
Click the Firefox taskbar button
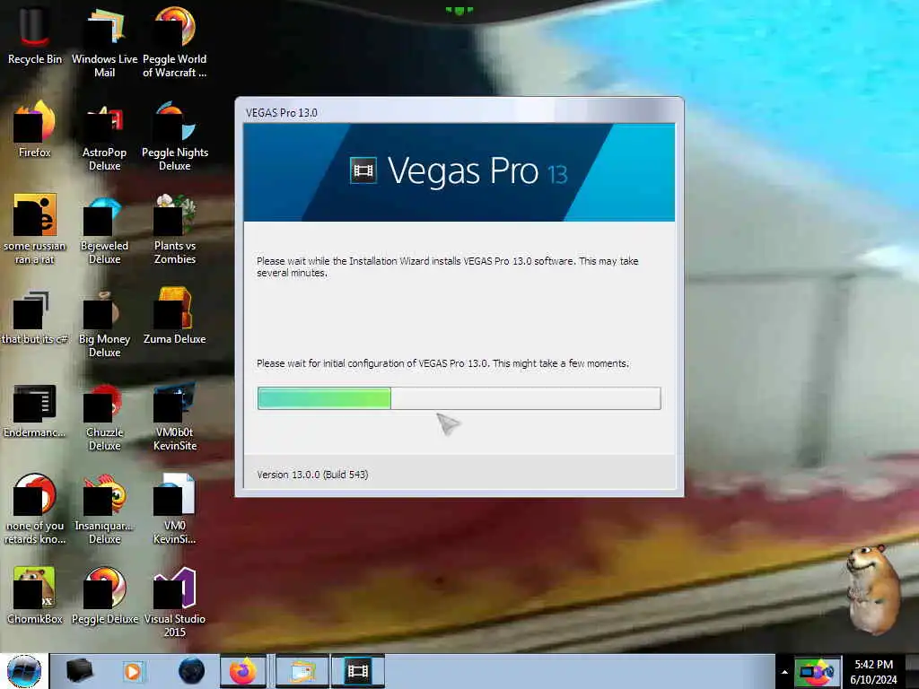[242, 671]
